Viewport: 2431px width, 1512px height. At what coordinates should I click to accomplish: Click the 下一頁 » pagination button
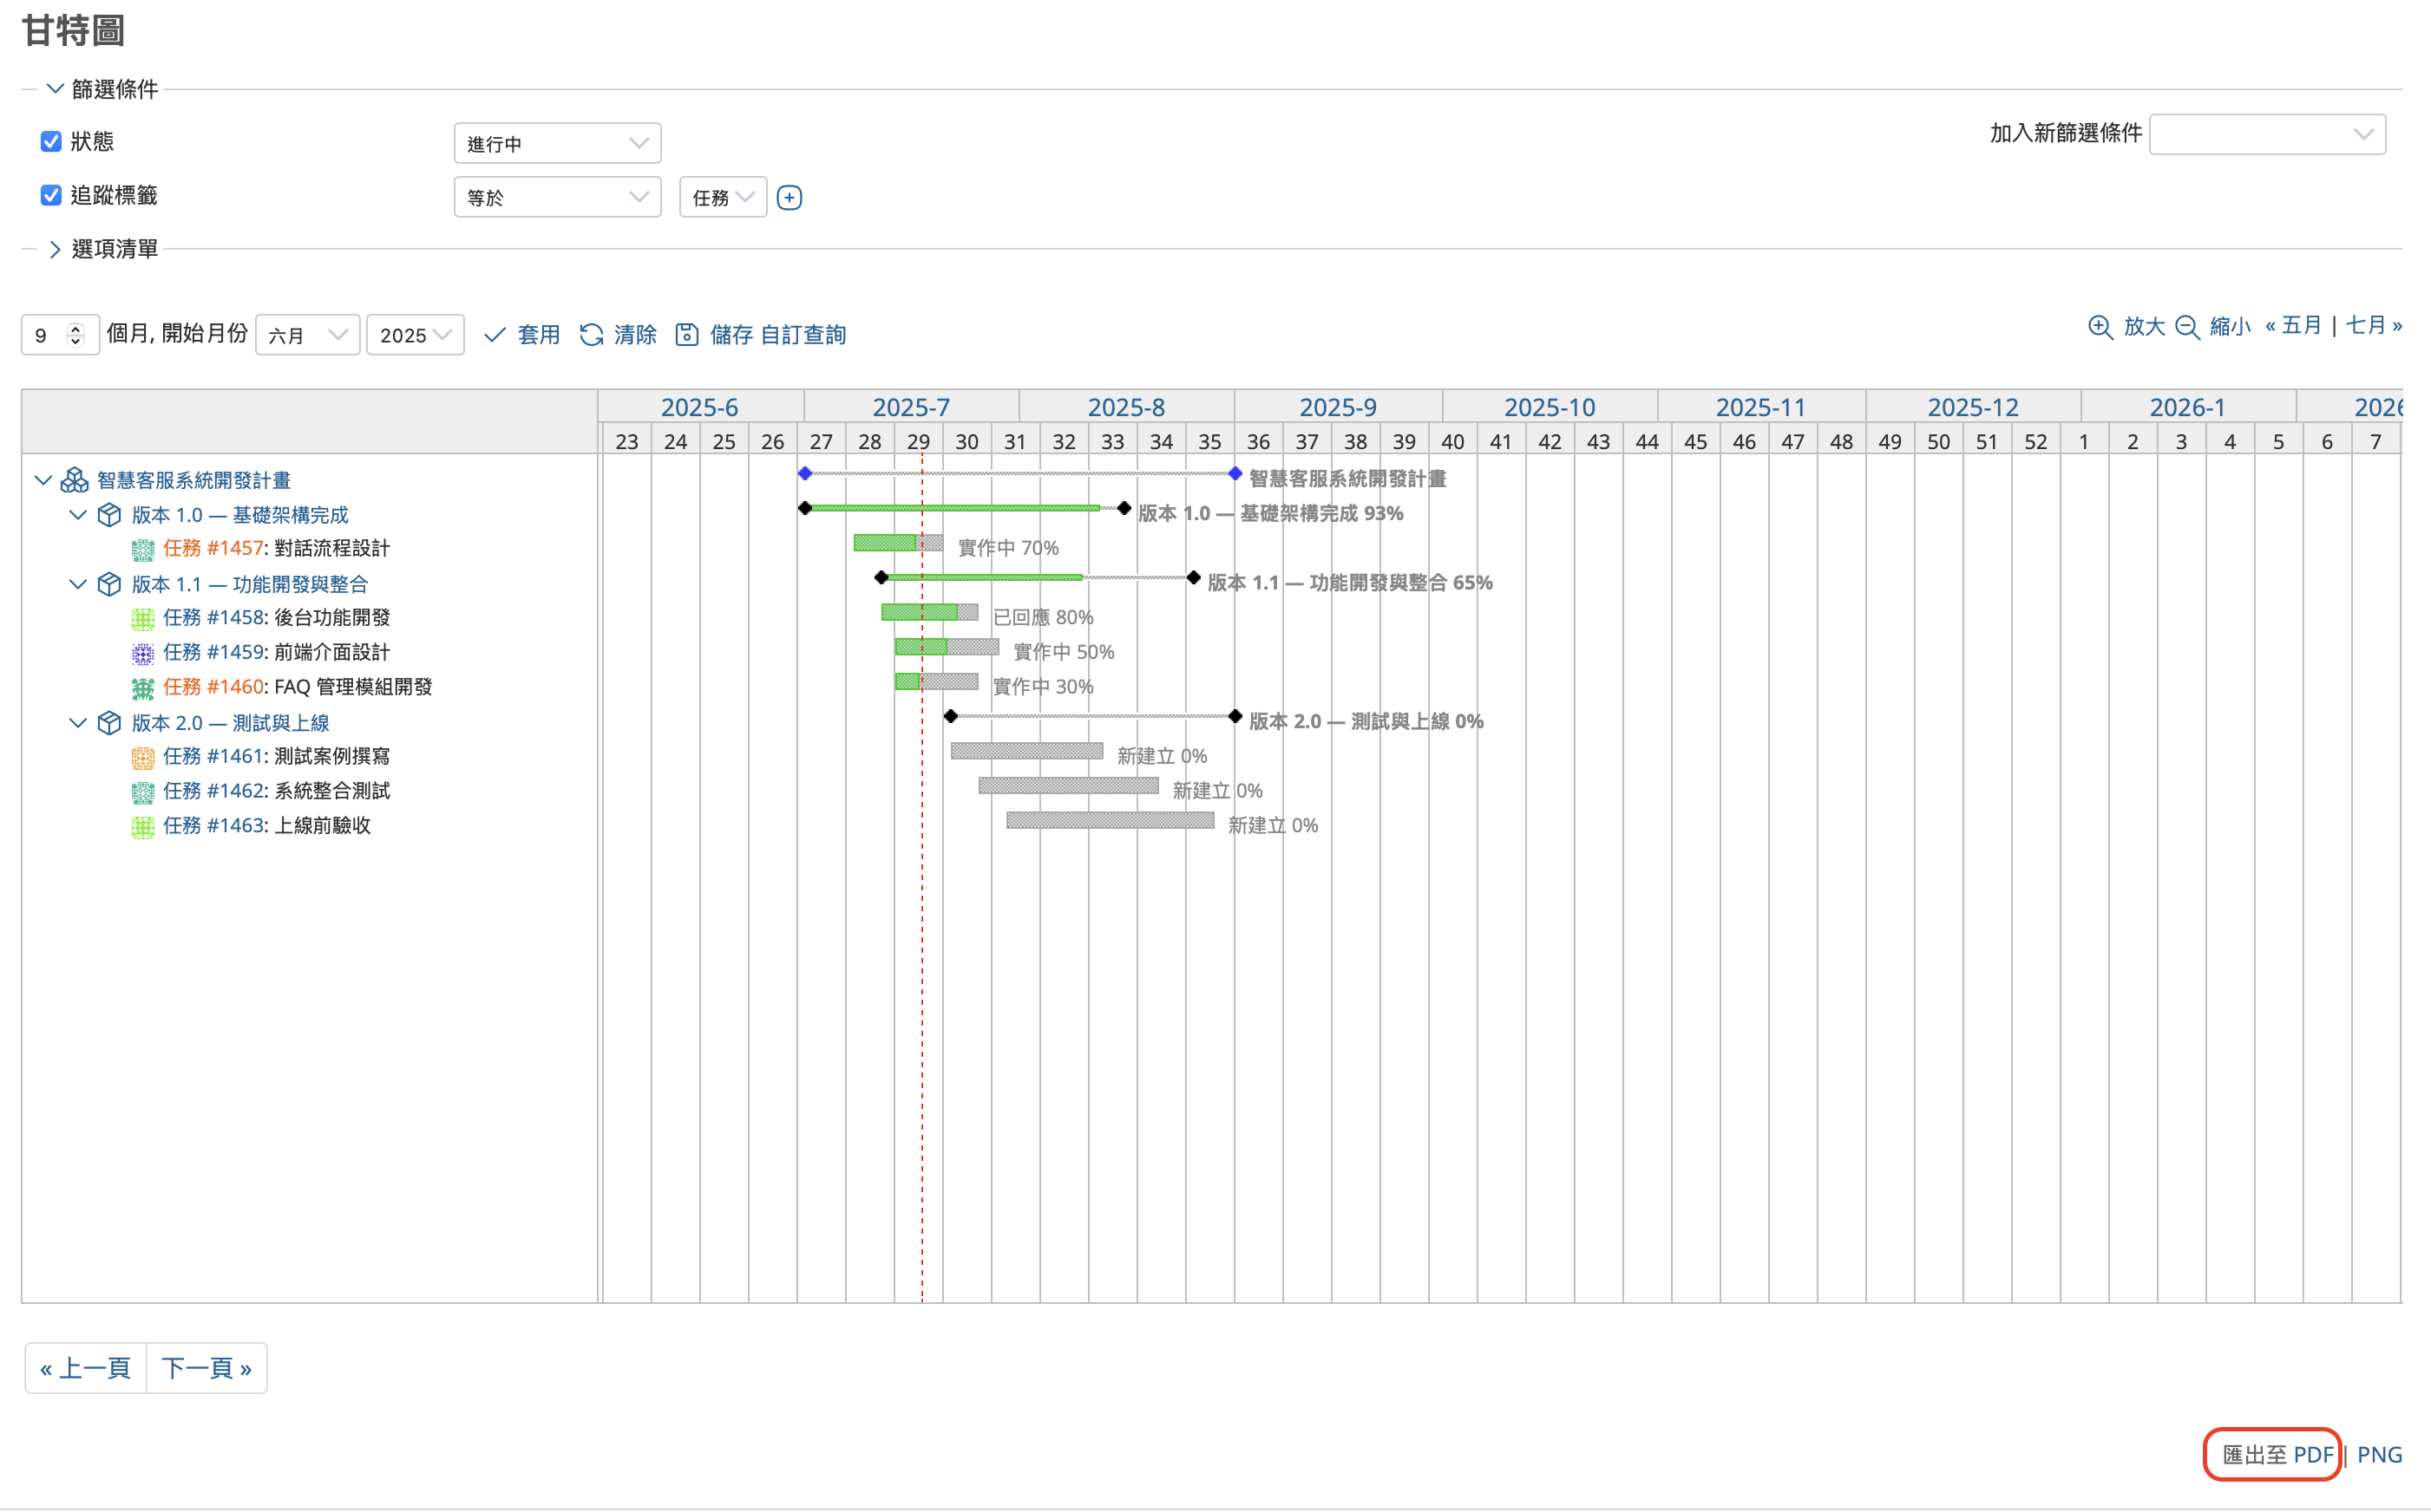(x=207, y=1368)
